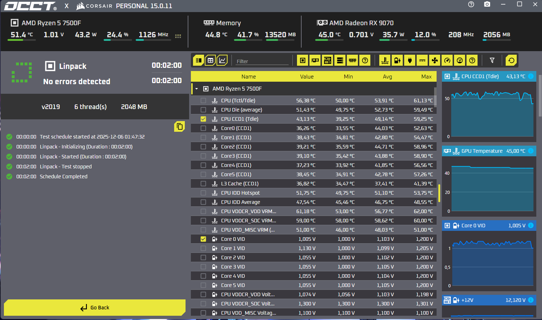542x320 pixels.
Task: Toggle the misc-sensor question mark beside the load dial
Action: 472,60
